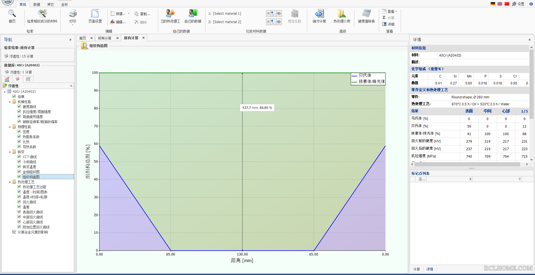Click the 计算 sigma button in ribbon
The image size is (535, 275).
[x=388, y=18]
